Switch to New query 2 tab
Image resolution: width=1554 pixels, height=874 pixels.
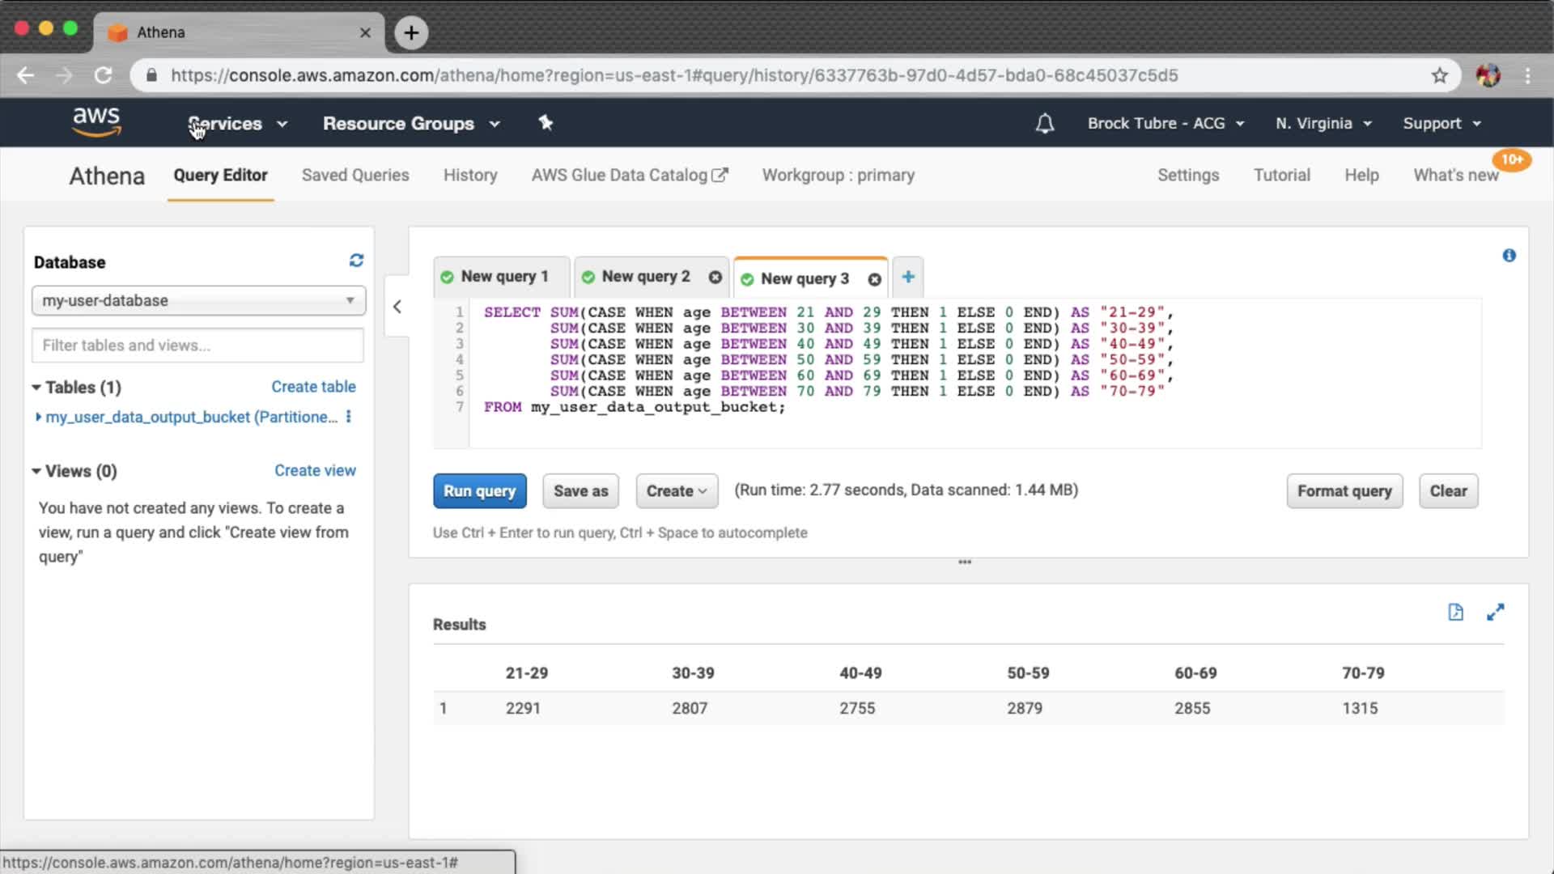(x=645, y=277)
